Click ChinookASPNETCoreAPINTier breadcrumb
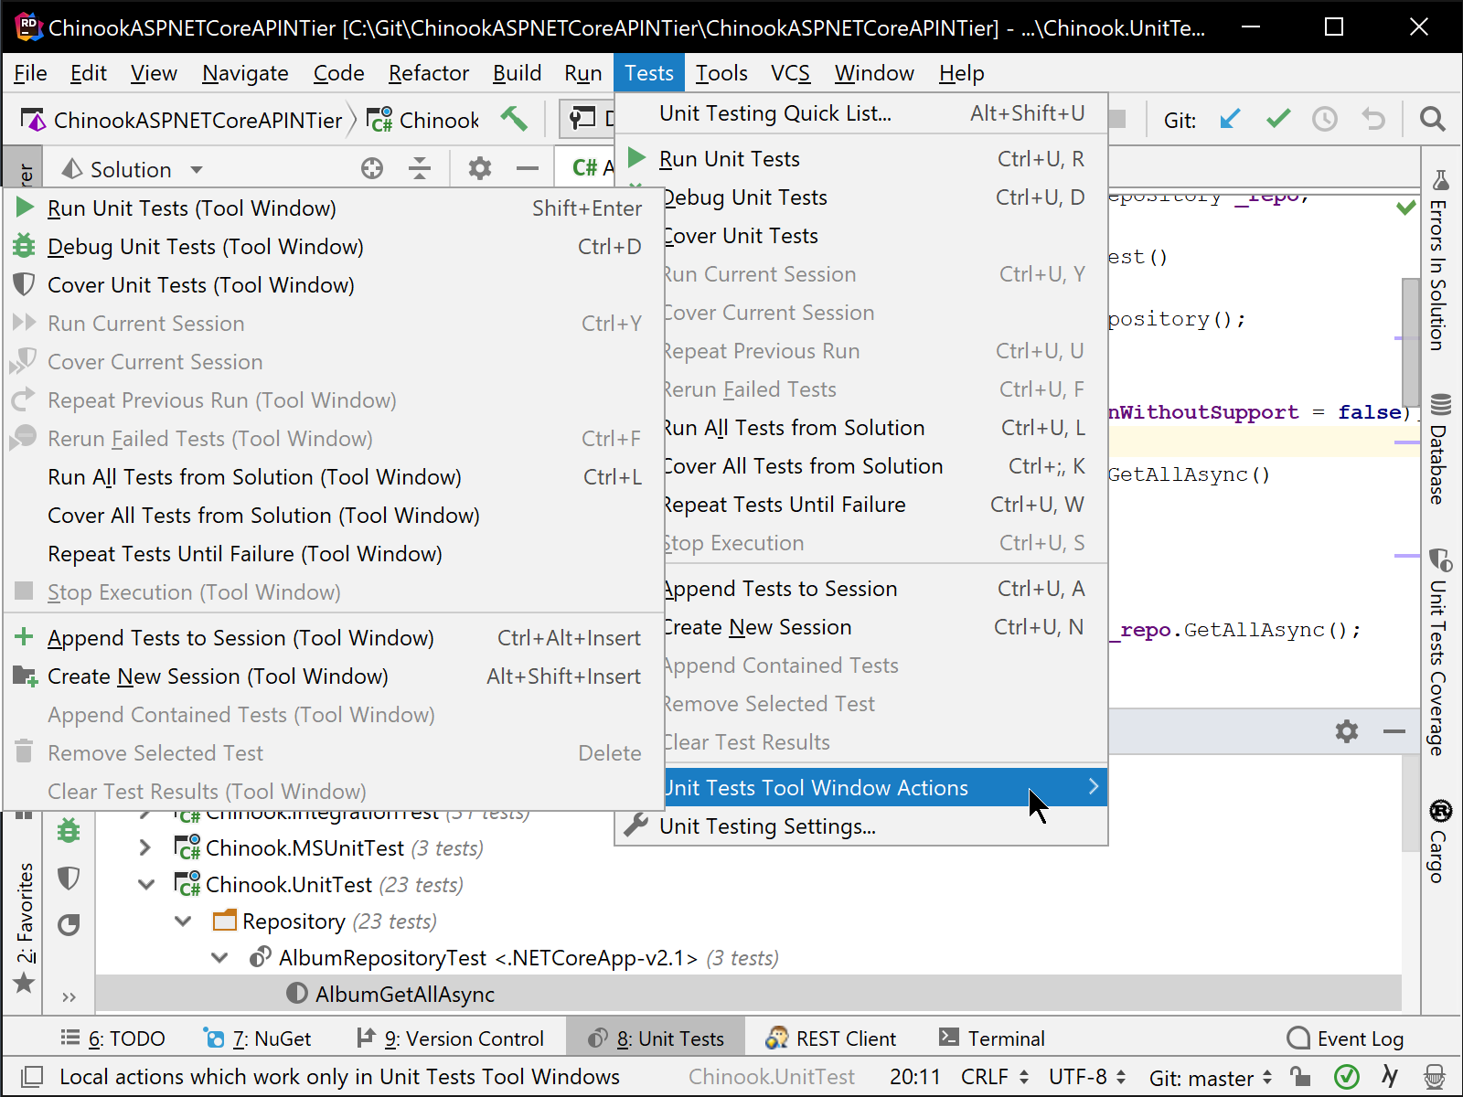 pyautogui.click(x=182, y=120)
